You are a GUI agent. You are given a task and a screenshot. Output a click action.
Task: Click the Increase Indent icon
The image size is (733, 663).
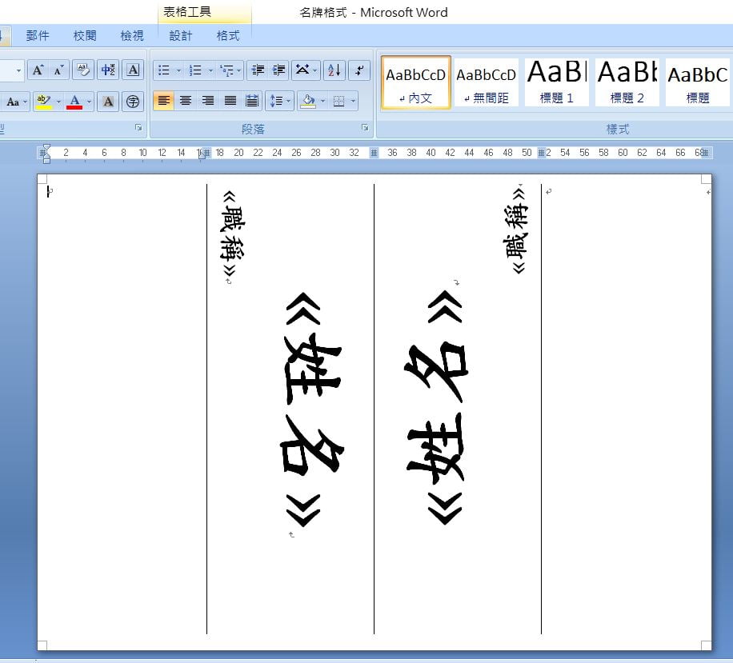[278, 70]
